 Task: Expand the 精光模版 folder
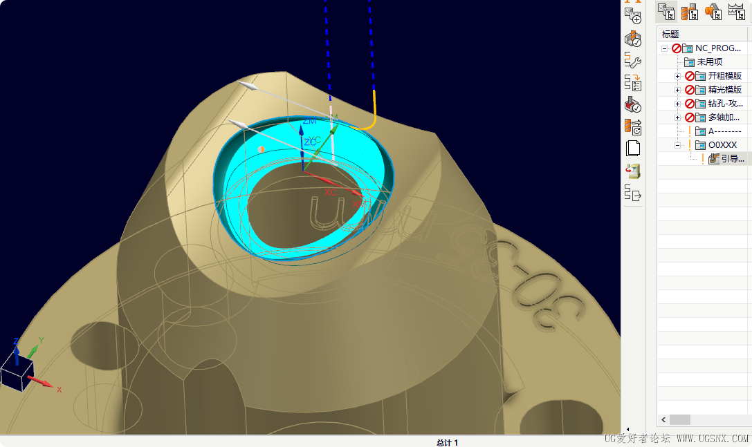(x=678, y=90)
